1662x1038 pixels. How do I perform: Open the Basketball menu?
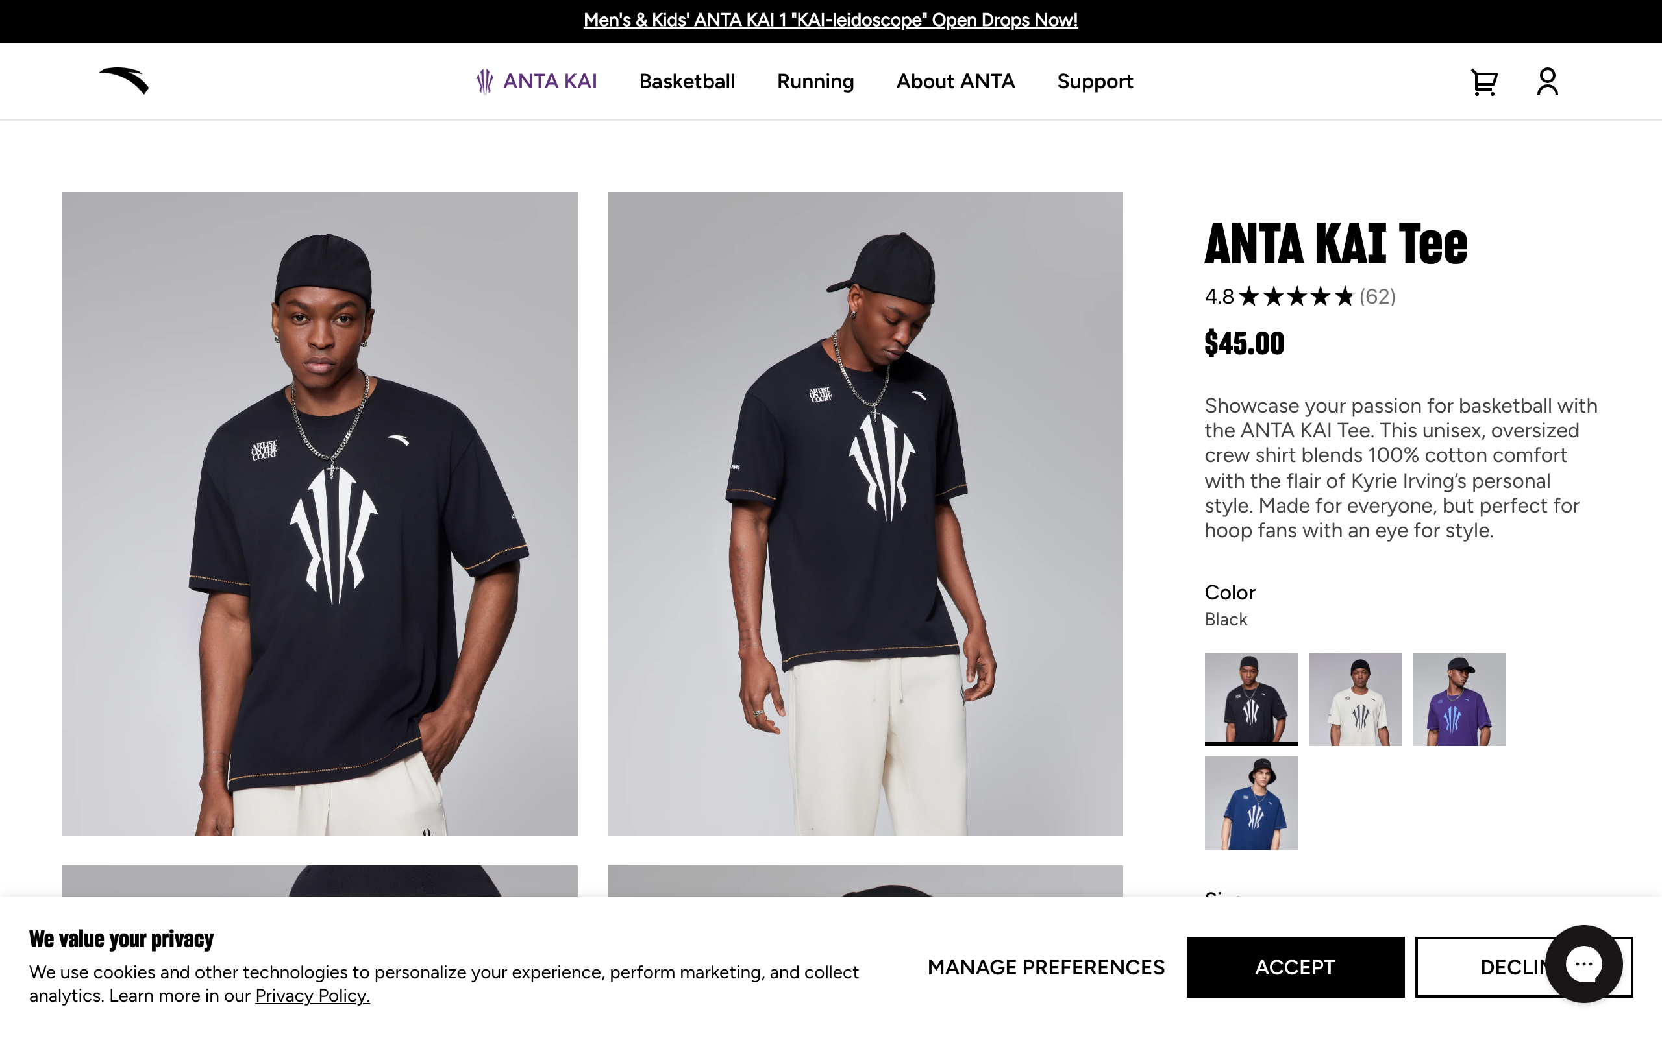click(x=687, y=81)
